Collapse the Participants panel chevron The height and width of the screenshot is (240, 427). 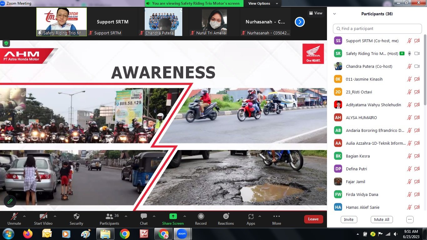coord(334,14)
